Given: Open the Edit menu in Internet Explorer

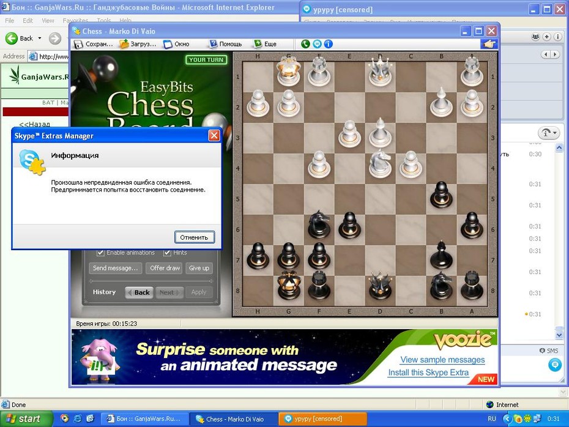Looking at the screenshot, I should coord(28,21).
